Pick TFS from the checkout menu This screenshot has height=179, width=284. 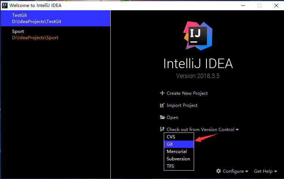click(x=179, y=166)
